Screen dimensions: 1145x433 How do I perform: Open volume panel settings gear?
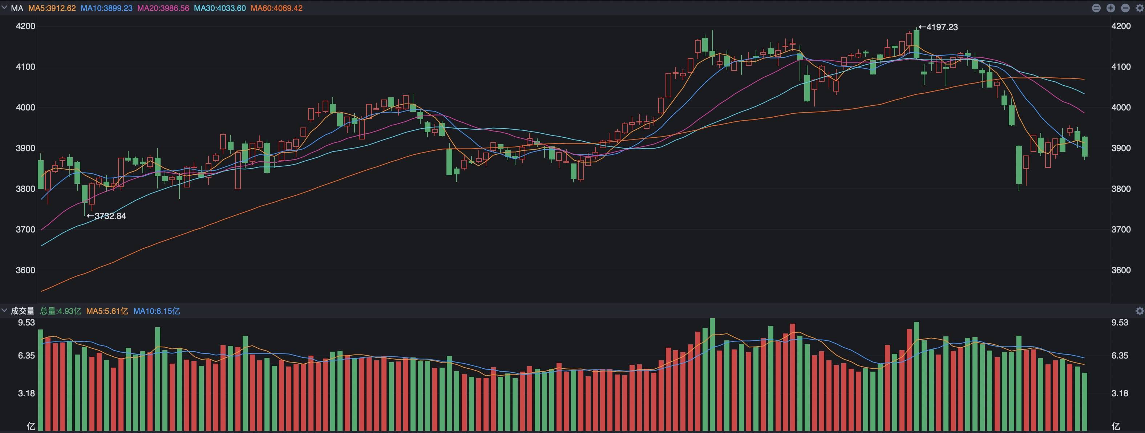tap(1140, 311)
